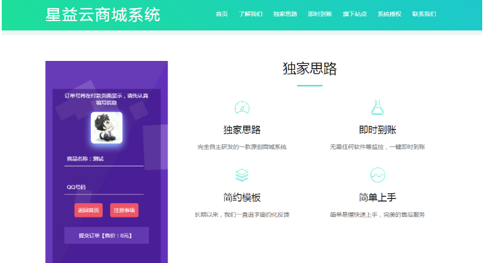The width and height of the screenshot is (484, 263).
Task: Select 系统授权 in the navigation bar
Action: click(x=389, y=14)
